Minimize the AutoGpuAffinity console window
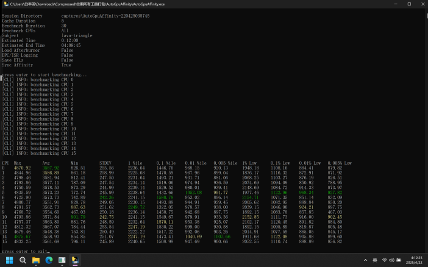This screenshot has height=267, width=428. click(396, 4)
